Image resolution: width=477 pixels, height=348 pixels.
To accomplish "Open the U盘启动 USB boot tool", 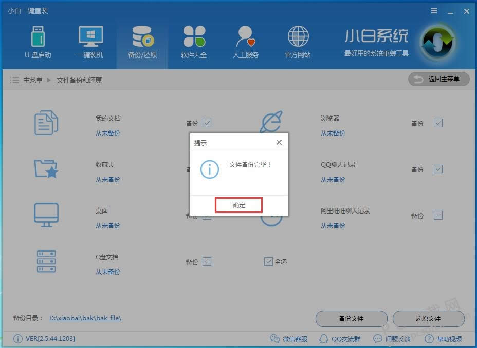I will pyautogui.click(x=38, y=42).
